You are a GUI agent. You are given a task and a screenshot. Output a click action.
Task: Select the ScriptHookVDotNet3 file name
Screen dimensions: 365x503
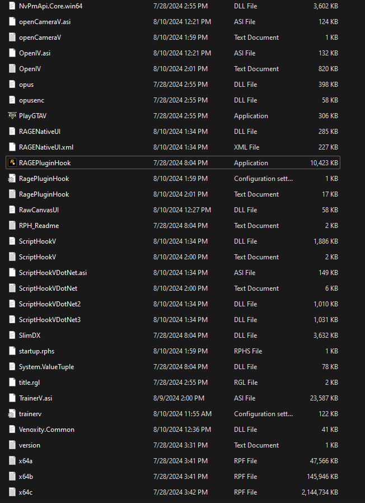point(50,320)
